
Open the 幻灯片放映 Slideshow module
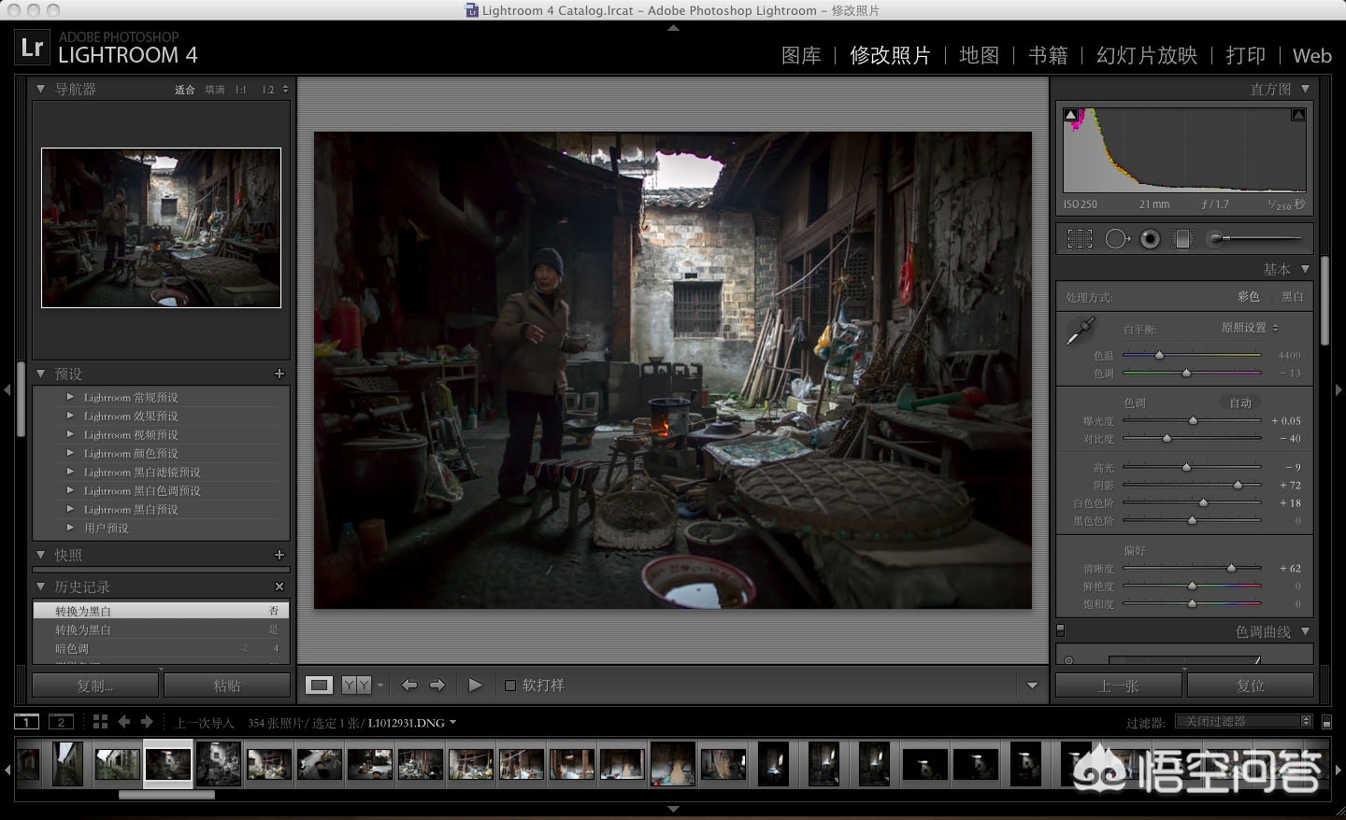[x=1147, y=55]
